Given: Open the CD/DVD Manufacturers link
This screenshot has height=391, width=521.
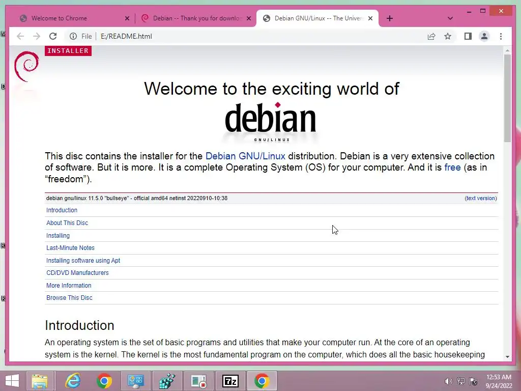Looking at the screenshot, I should 77,273.
